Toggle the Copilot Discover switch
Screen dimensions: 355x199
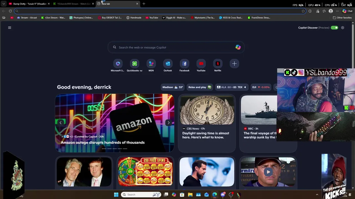[x=334, y=28]
